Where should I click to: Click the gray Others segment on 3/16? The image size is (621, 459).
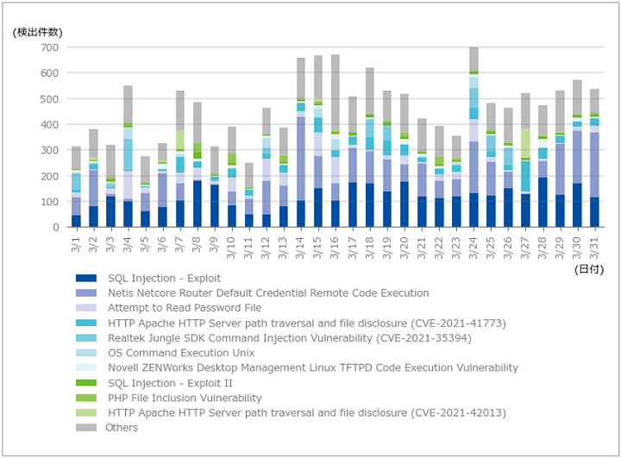coord(336,92)
